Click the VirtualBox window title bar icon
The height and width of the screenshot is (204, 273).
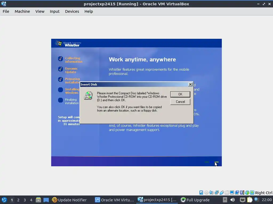coord(4,4)
